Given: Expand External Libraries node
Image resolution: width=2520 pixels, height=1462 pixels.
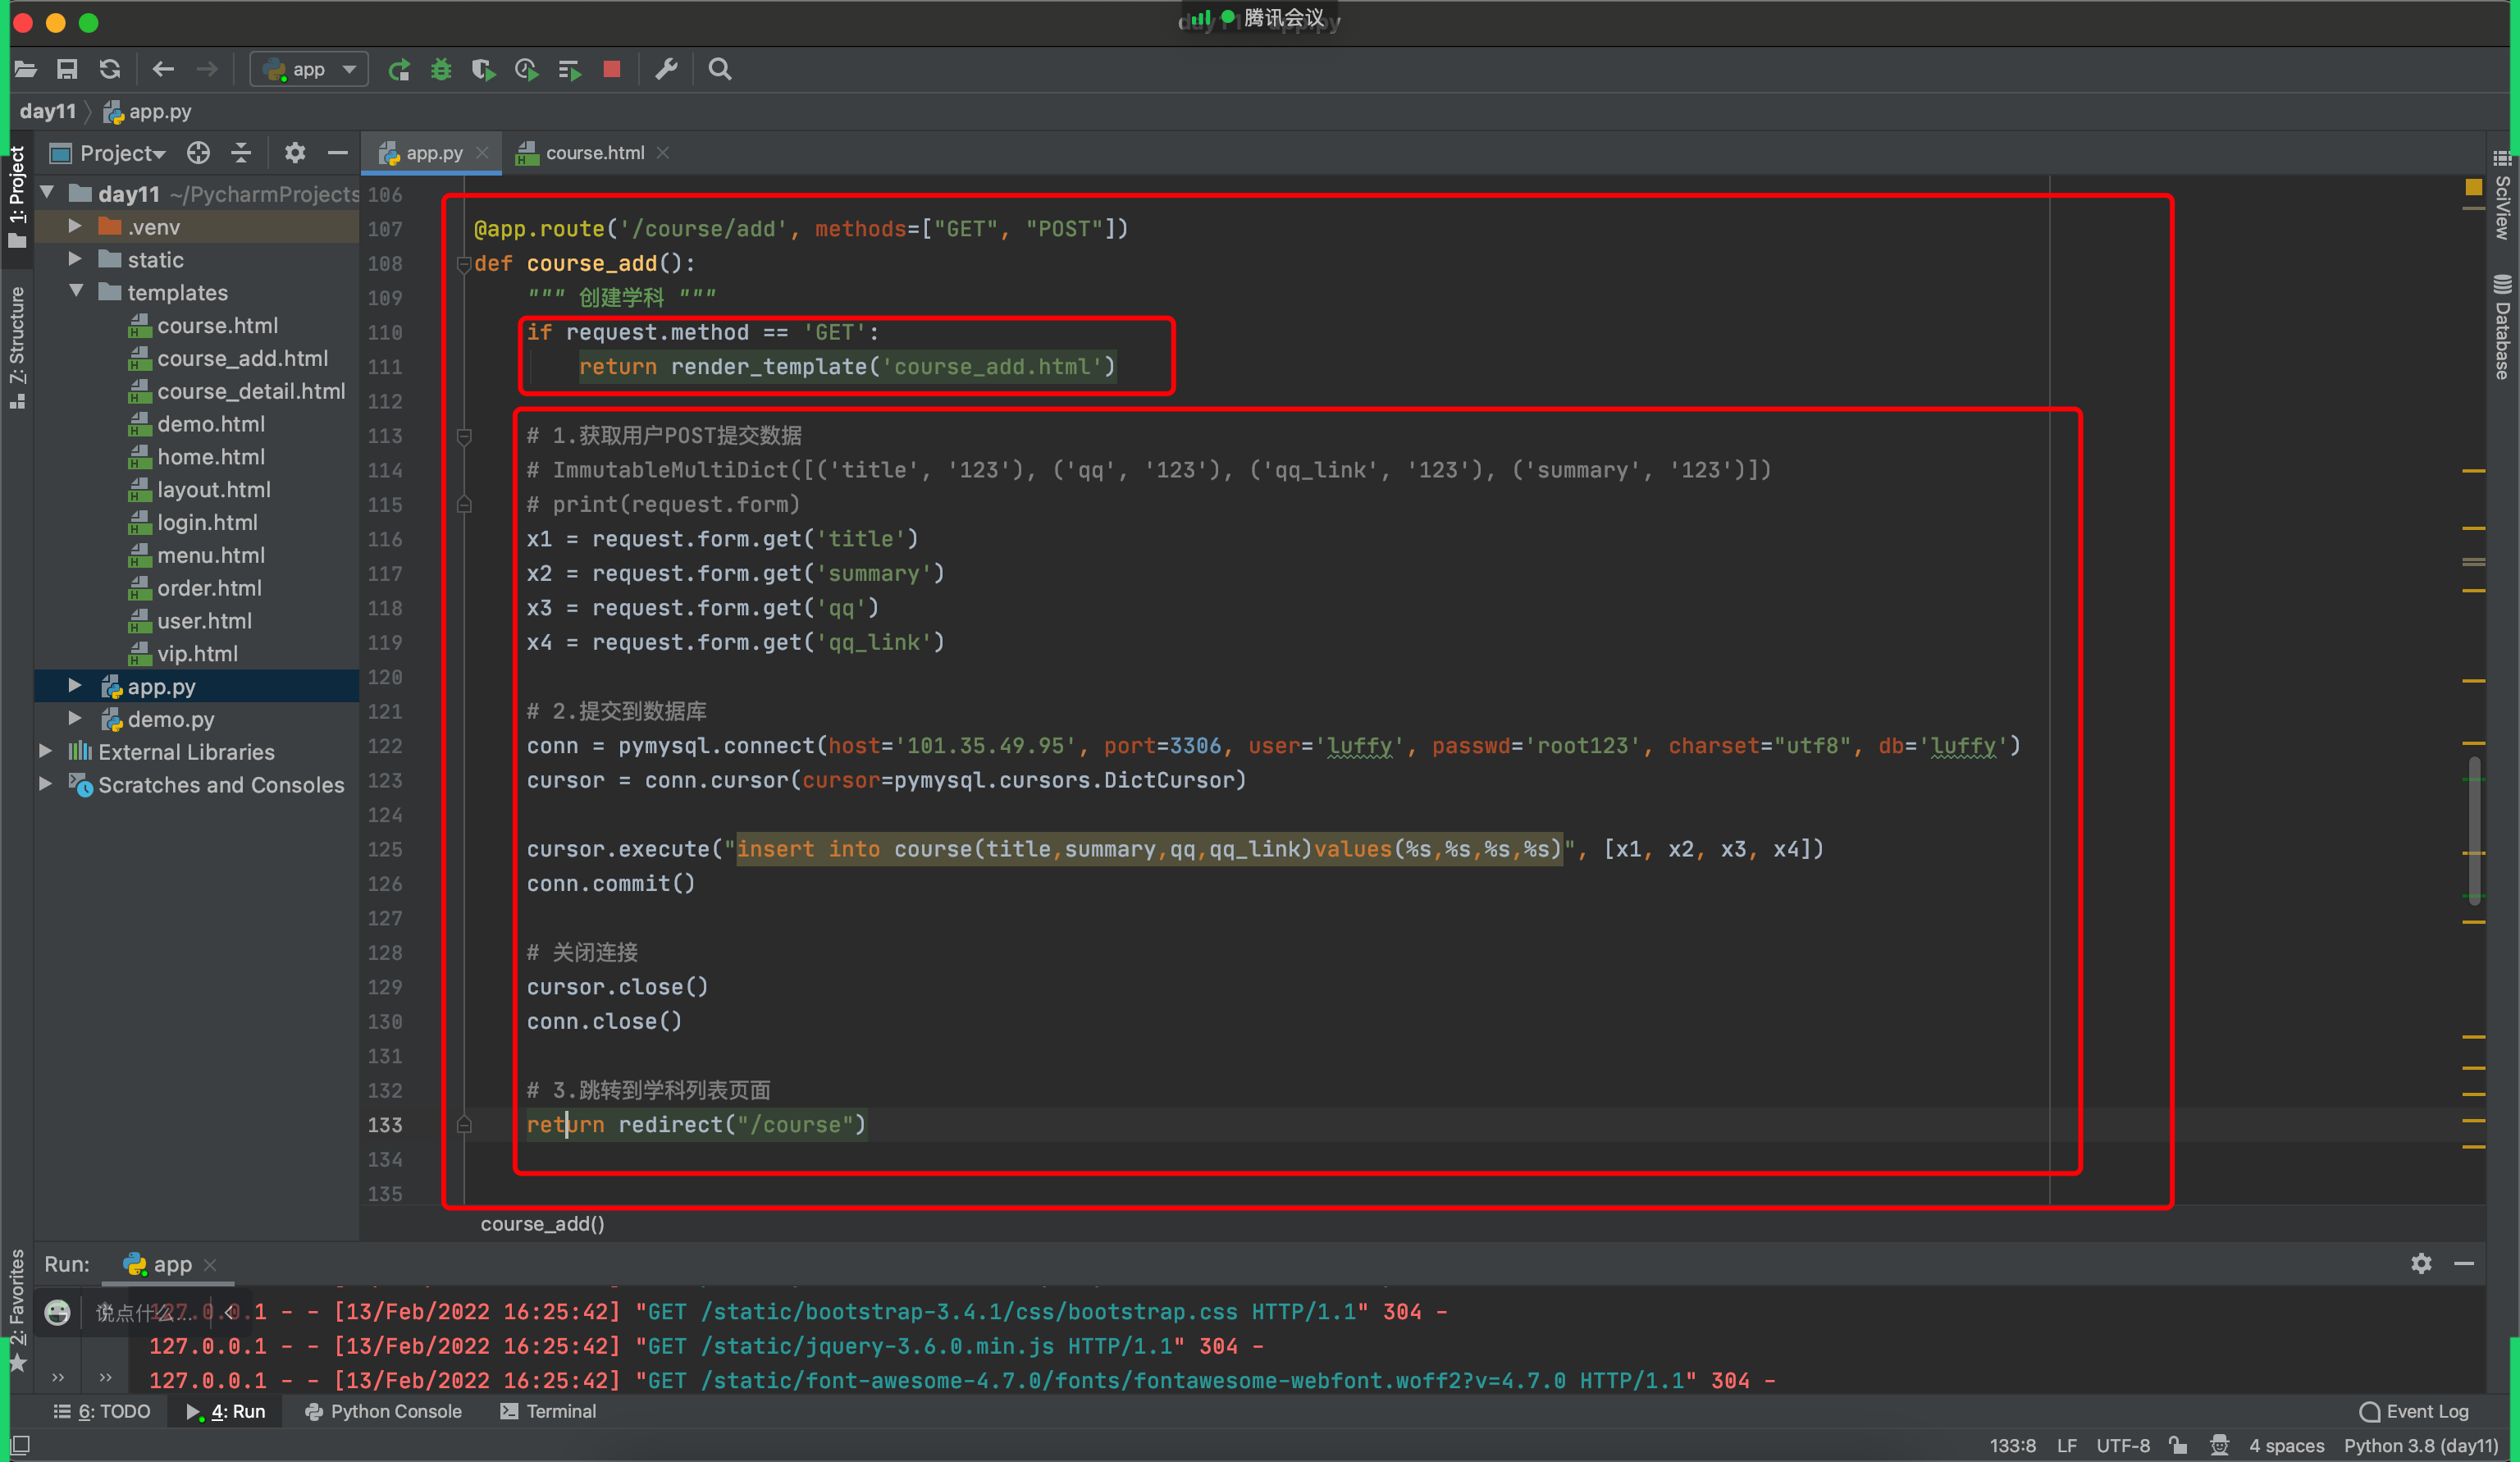Looking at the screenshot, I should coord(46,751).
